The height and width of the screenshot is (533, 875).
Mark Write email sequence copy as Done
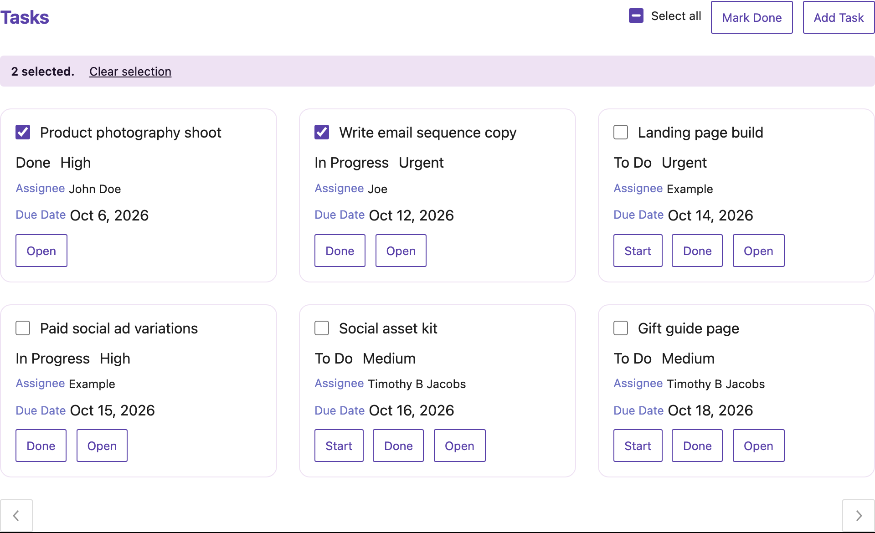(340, 251)
